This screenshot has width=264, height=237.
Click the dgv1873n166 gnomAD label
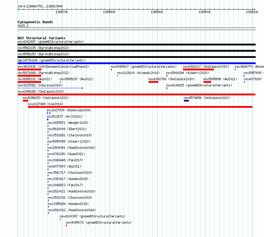[x=52, y=60]
